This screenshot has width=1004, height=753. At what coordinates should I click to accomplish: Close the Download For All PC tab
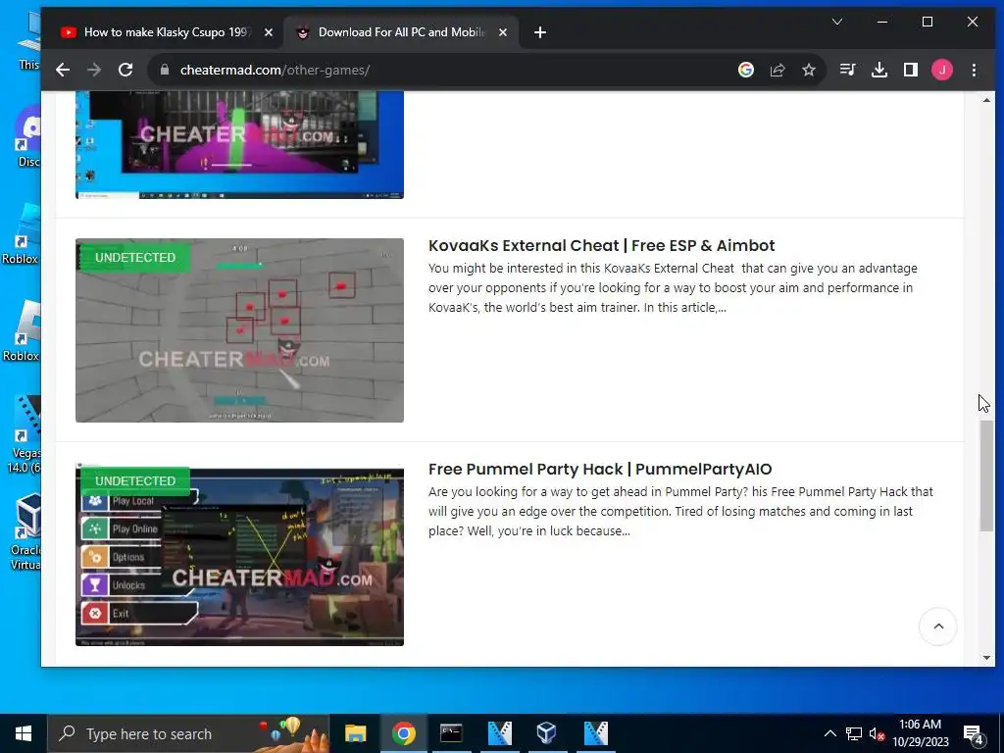503,32
